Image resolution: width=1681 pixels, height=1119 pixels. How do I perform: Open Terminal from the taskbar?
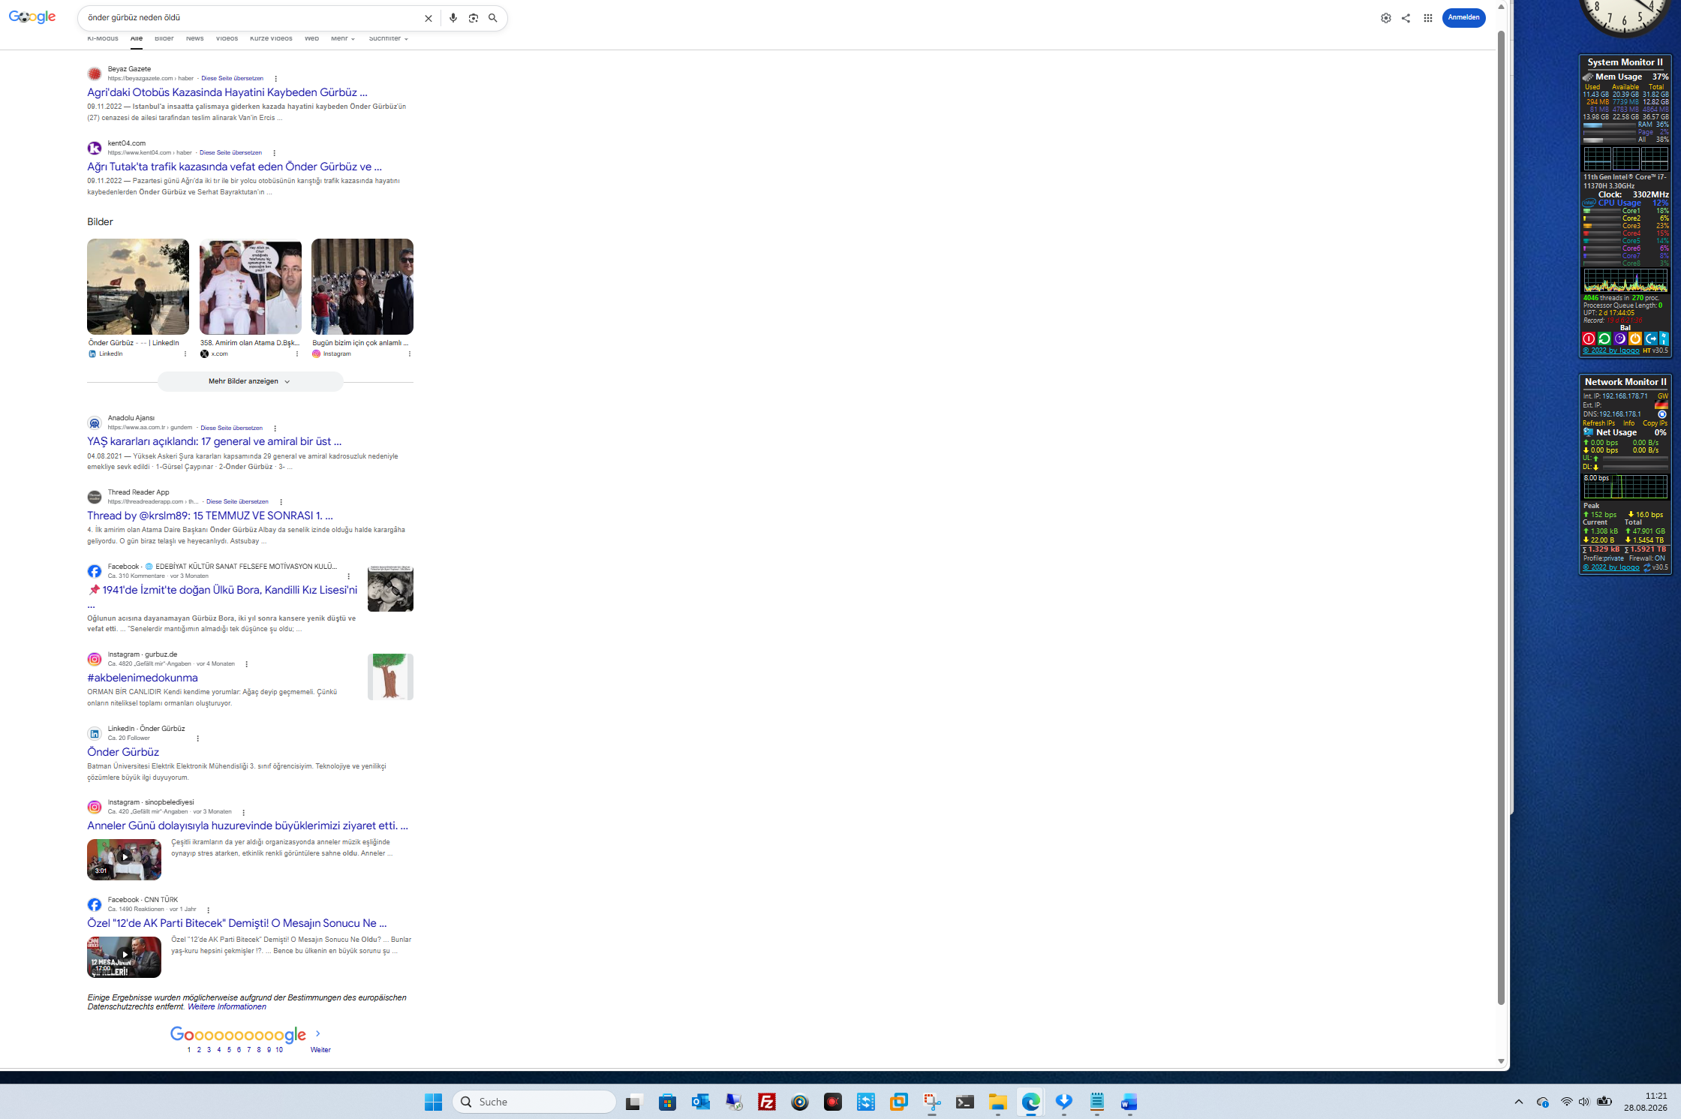964,1102
